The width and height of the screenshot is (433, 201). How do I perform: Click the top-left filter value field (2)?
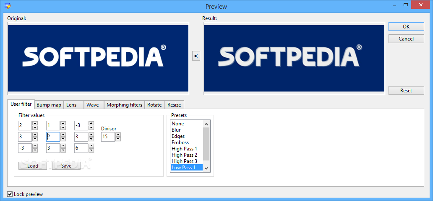coord(25,126)
